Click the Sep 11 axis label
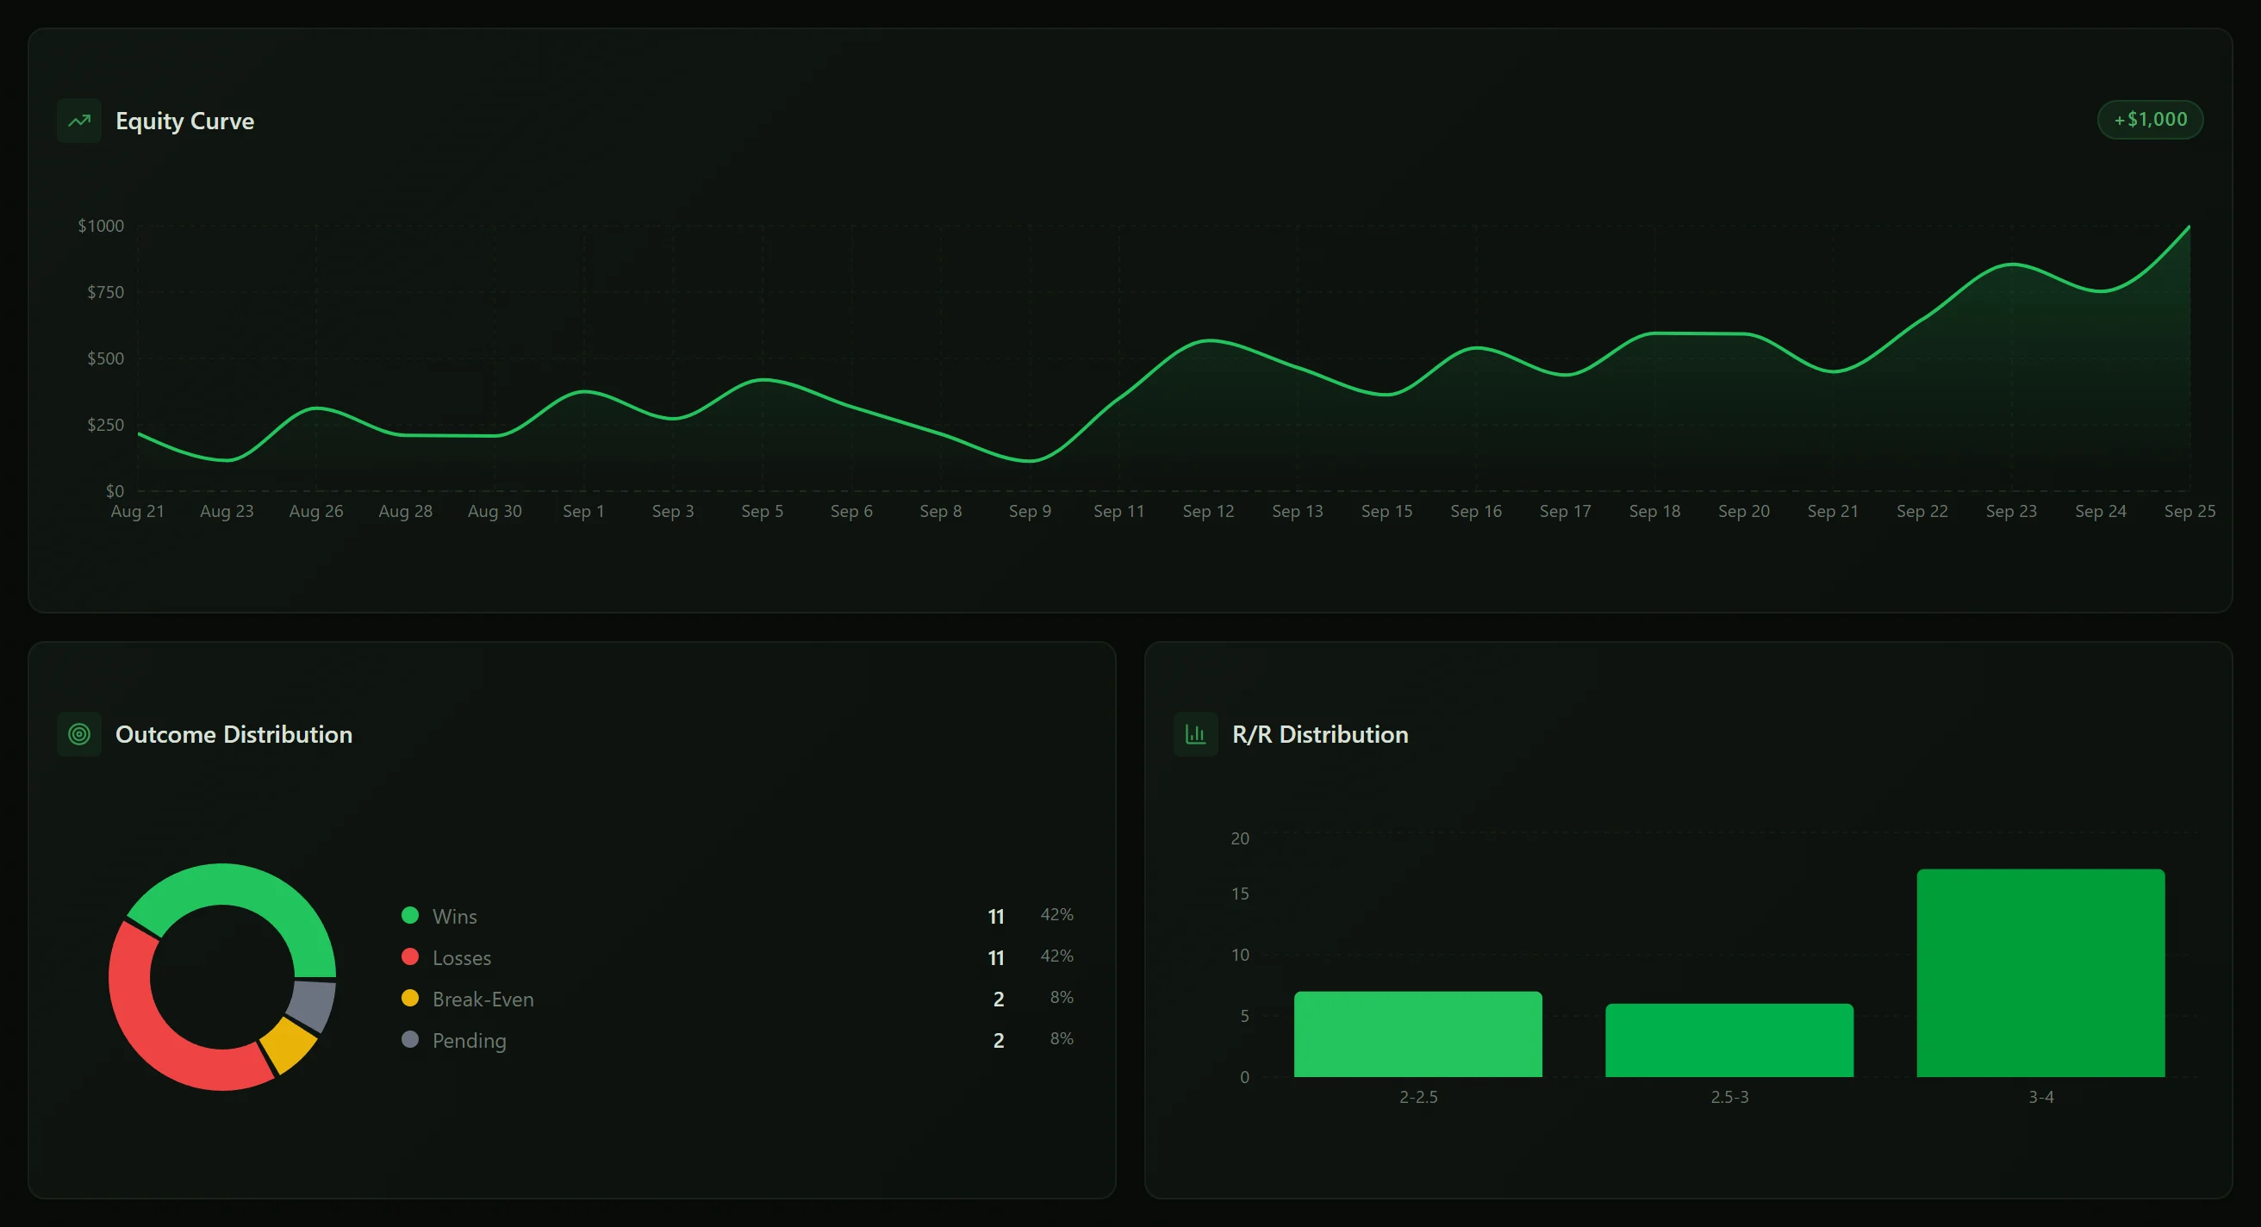The width and height of the screenshot is (2261, 1227). pyautogui.click(x=1118, y=511)
